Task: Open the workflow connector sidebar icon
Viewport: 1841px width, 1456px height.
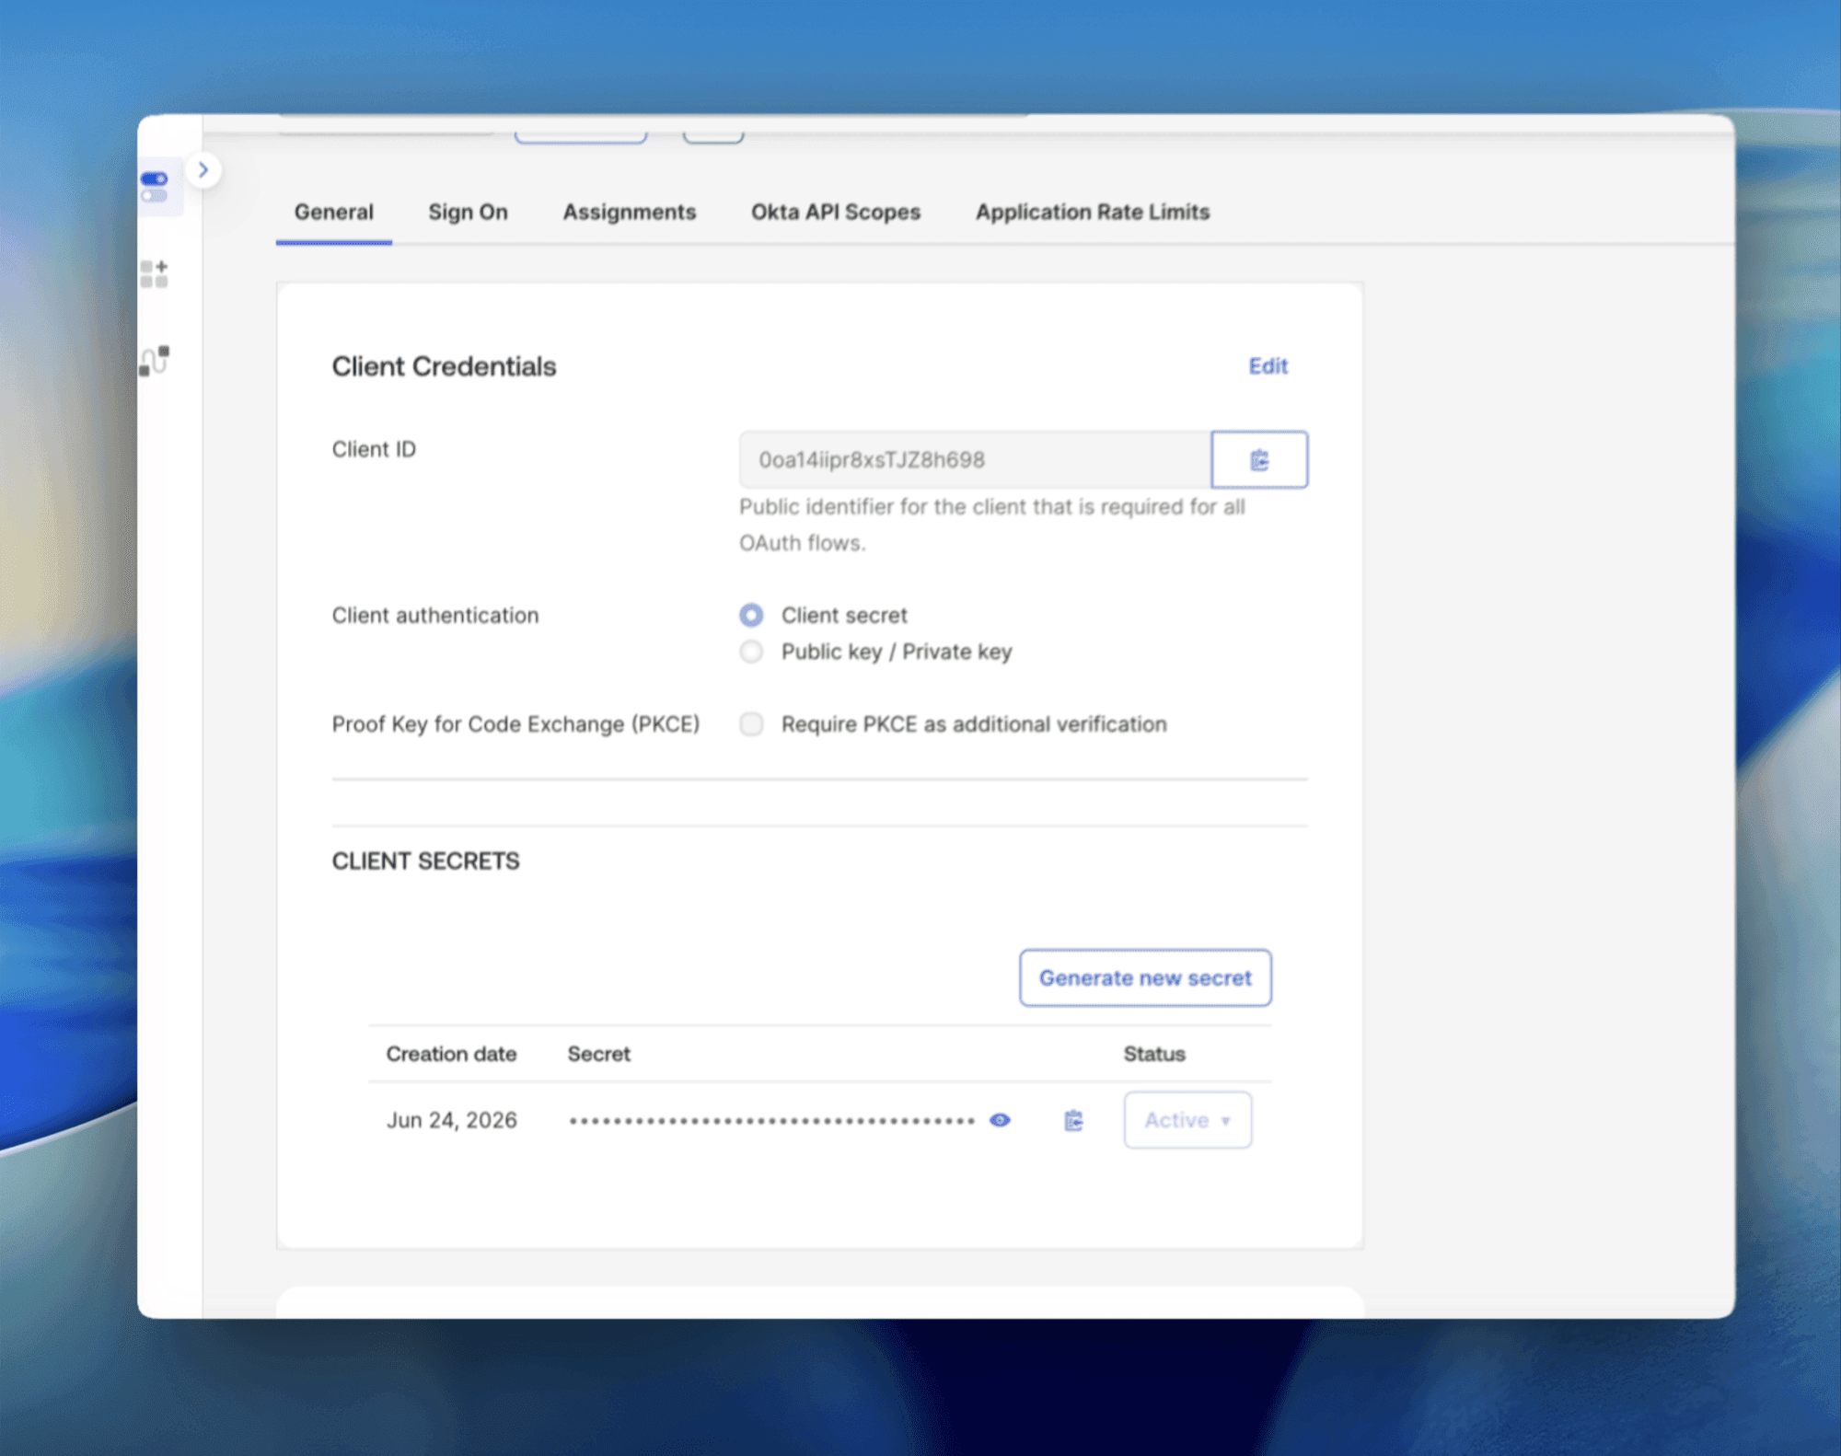Action: click(x=155, y=361)
